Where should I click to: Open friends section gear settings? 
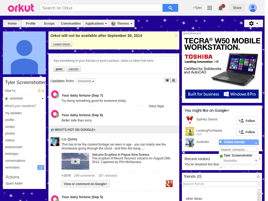pos(258,177)
